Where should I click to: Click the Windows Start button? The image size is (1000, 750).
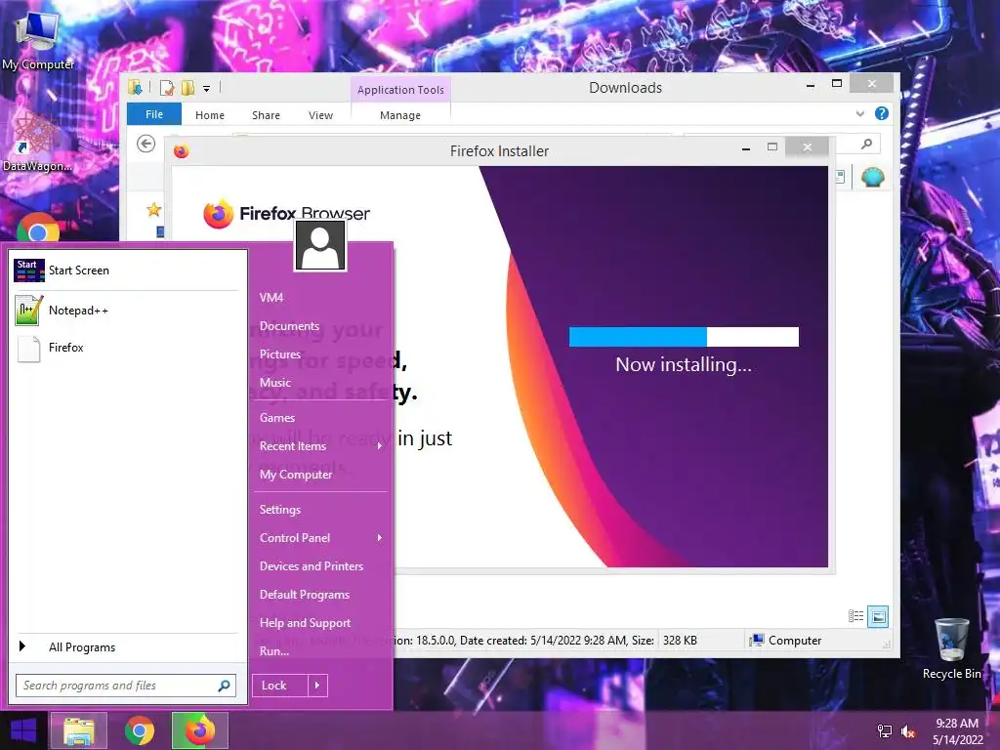[x=23, y=730]
